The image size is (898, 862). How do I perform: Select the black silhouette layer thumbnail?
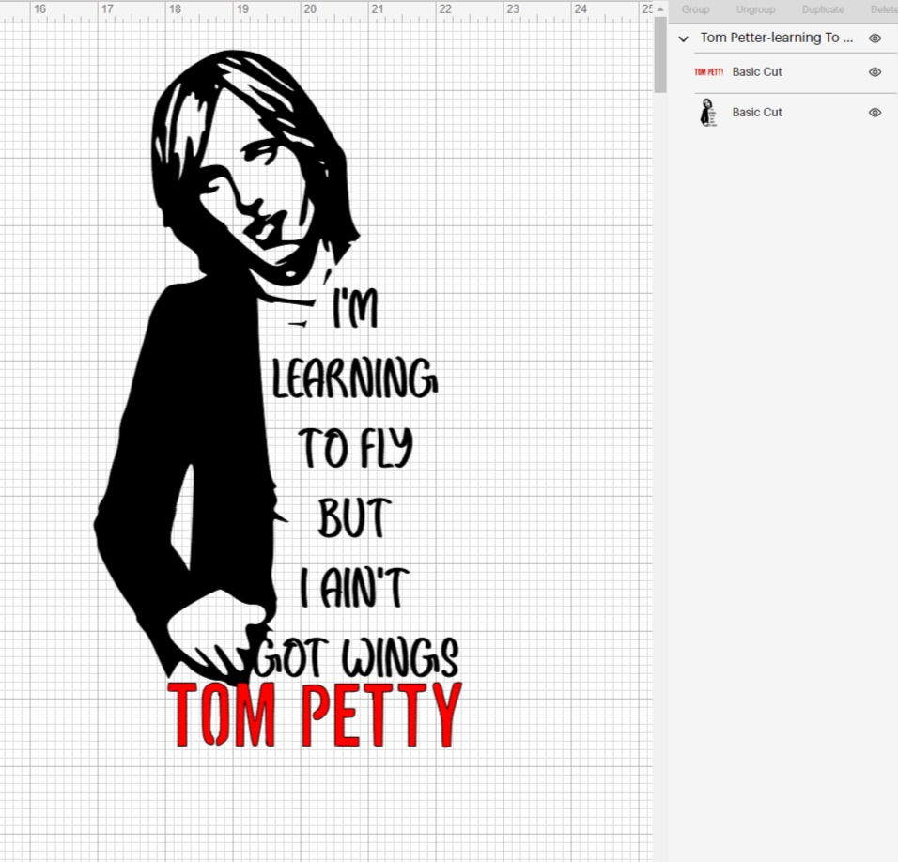[708, 112]
